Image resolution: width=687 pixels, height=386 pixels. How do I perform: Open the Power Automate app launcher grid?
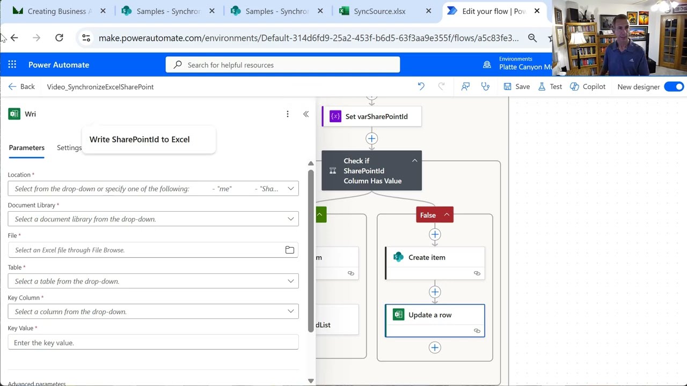[x=12, y=65]
